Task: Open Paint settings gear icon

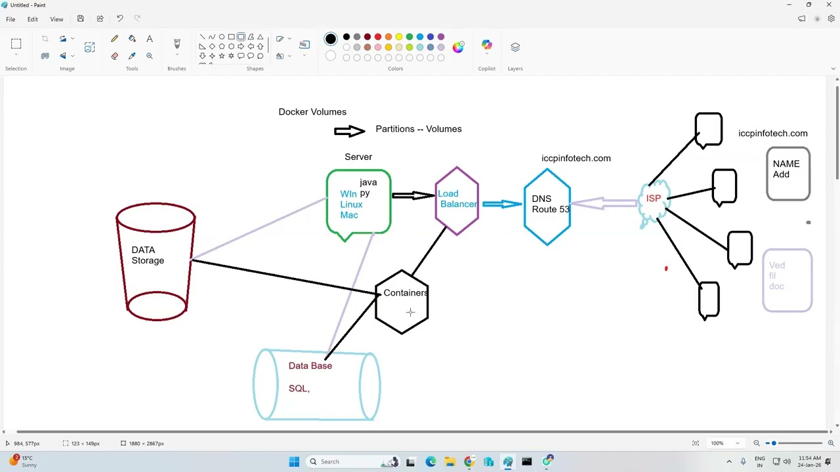Action: click(x=831, y=19)
